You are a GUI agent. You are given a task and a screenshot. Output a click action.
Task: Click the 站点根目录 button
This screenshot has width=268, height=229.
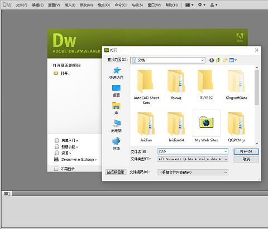tap(116, 172)
